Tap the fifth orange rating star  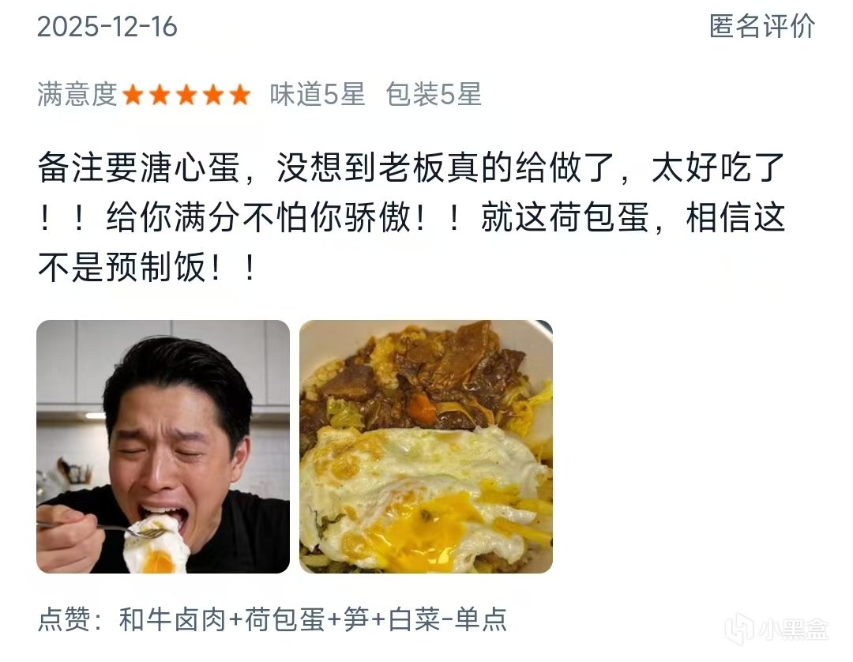click(x=239, y=96)
